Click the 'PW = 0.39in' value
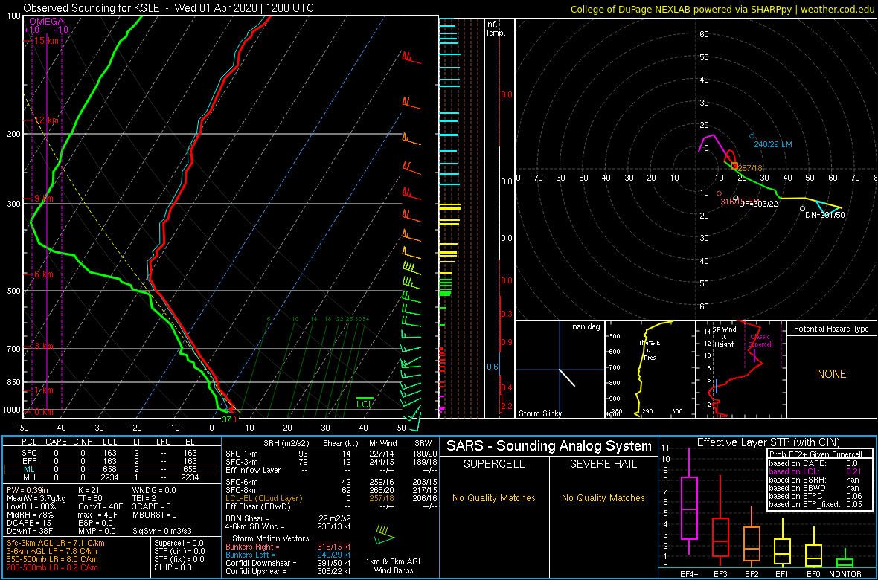 point(28,491)
